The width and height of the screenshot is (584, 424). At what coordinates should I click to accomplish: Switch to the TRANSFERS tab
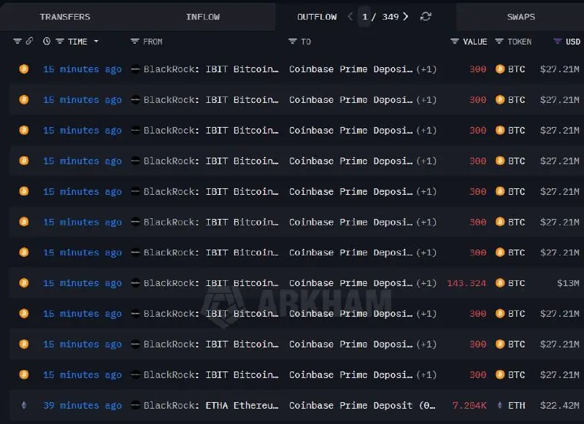click(x=65, y=17)
